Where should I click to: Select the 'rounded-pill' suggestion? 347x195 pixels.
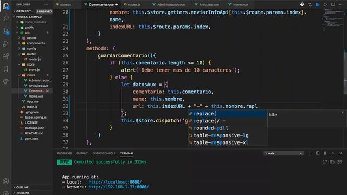pyautogui.click(x=228, y=128)
